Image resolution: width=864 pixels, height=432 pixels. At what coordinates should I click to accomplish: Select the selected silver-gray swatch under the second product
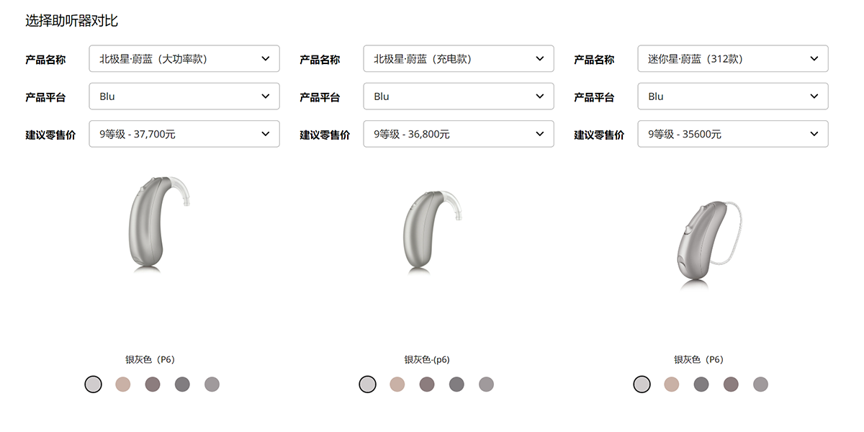click(x=367, y=384)
